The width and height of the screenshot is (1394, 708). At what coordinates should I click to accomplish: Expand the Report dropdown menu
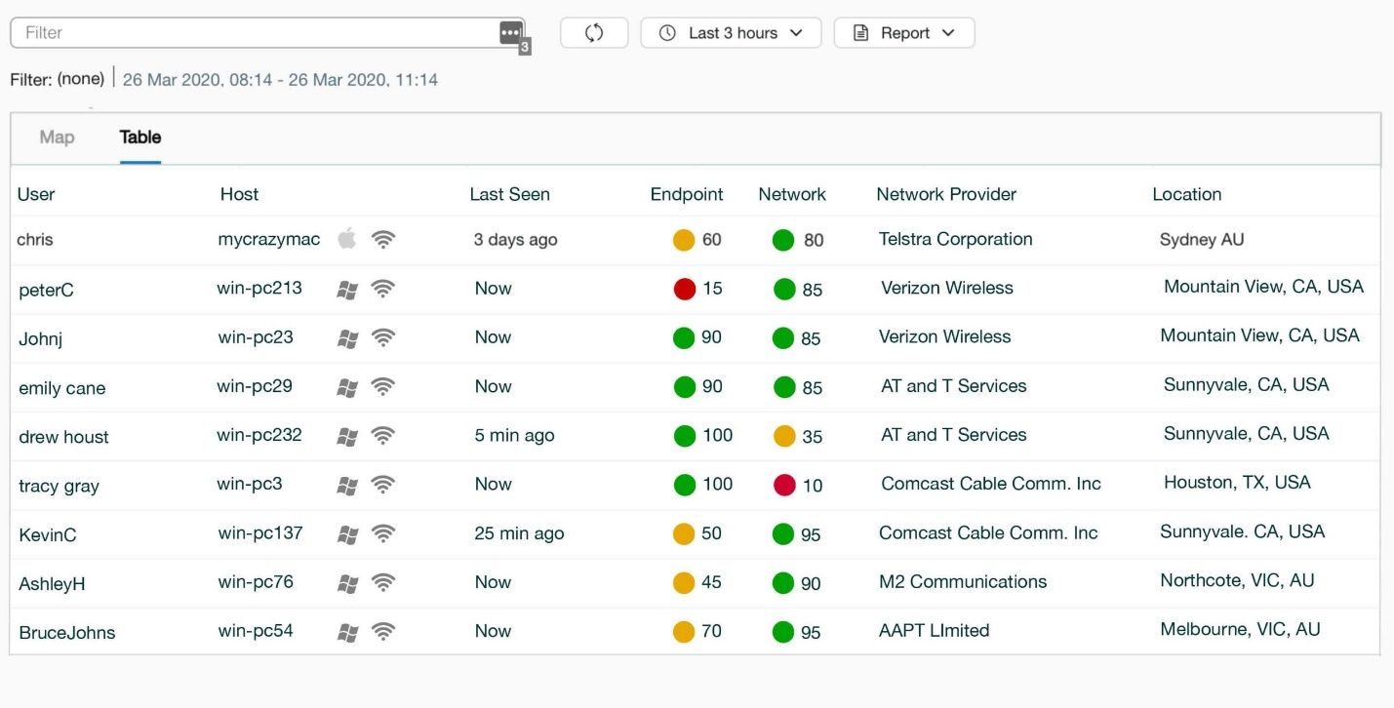click(x=903, y=33)
